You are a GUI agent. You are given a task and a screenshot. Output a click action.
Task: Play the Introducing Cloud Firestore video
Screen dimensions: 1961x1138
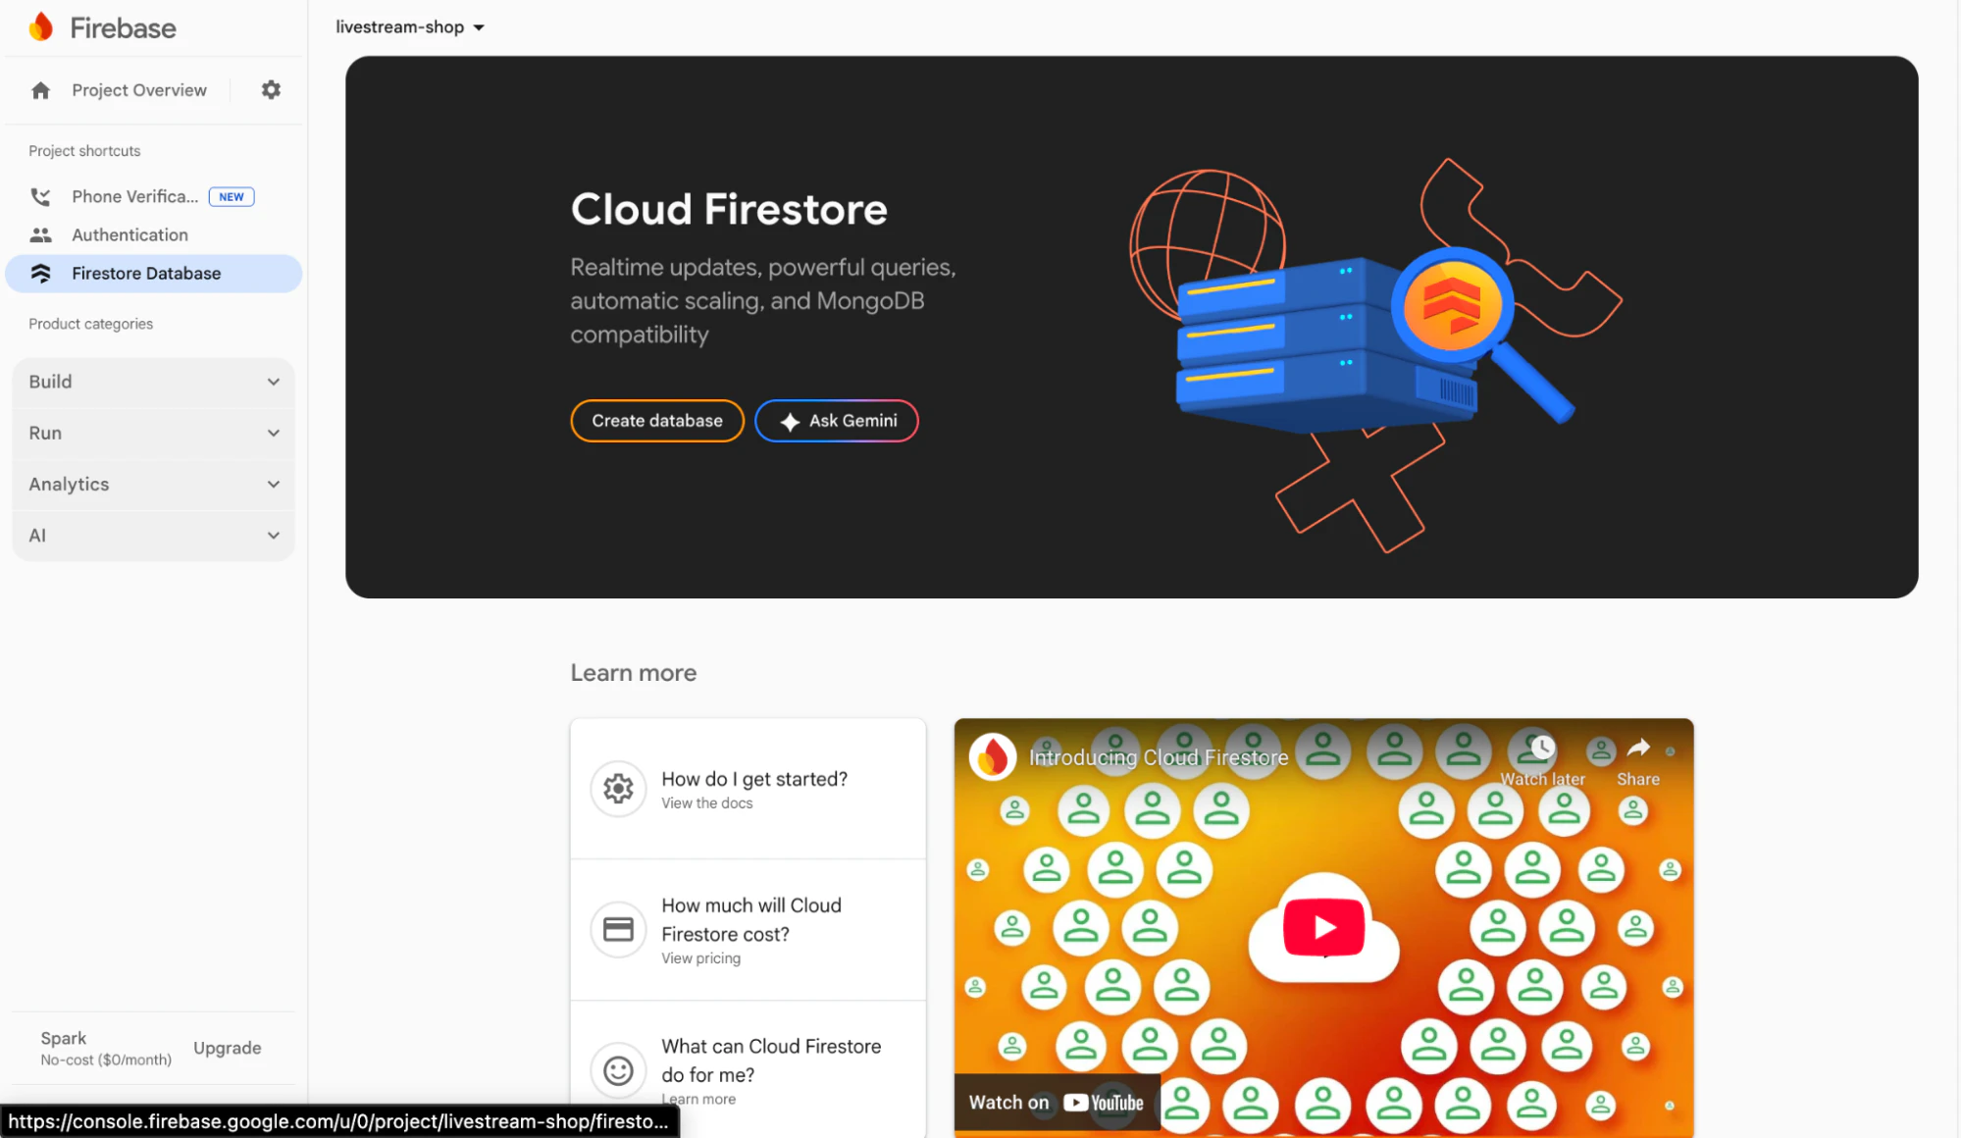pos(1323,927)
